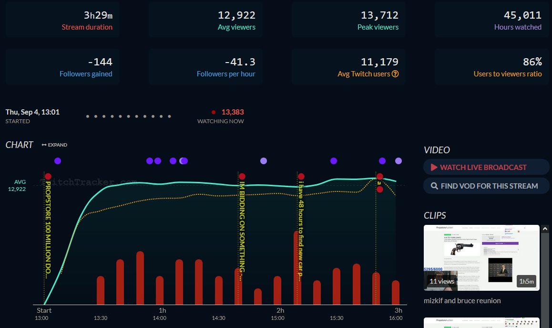Click the 'mizkif and bruce reunion' clip title
Image resolution: width=552 pixels, height=328 pixels.
[462, 301]
